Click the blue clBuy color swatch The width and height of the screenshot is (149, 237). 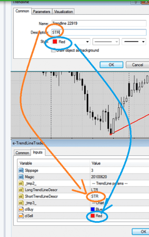[93, 209]
